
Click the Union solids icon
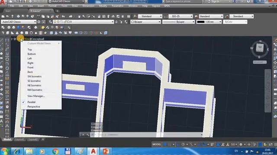coord(76,33)
